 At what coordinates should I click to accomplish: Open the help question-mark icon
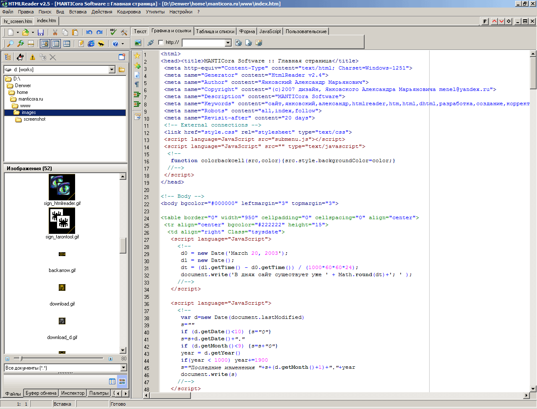(115, 44)
